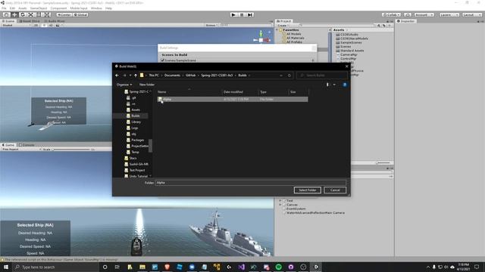
Task: Click the Play button
Action: [x=233, y=15]
